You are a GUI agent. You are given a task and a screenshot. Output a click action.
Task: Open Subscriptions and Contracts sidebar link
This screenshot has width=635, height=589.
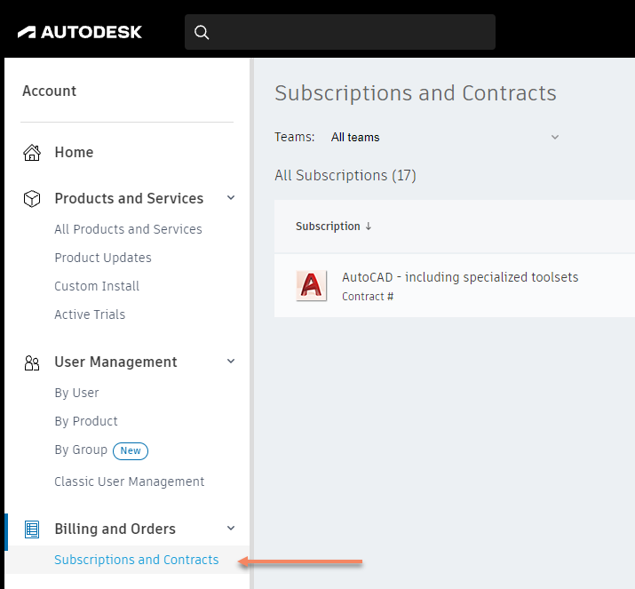coord(137,560)
